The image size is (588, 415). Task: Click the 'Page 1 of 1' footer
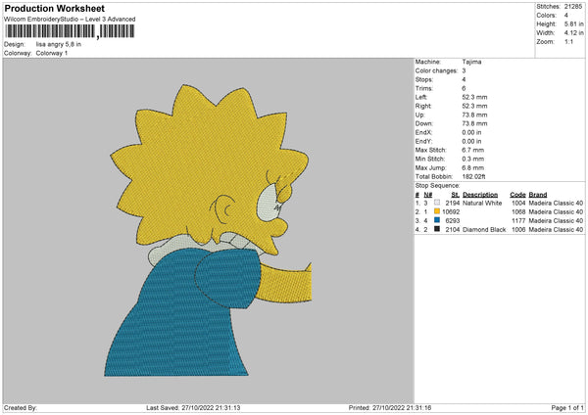coord(567,407)
